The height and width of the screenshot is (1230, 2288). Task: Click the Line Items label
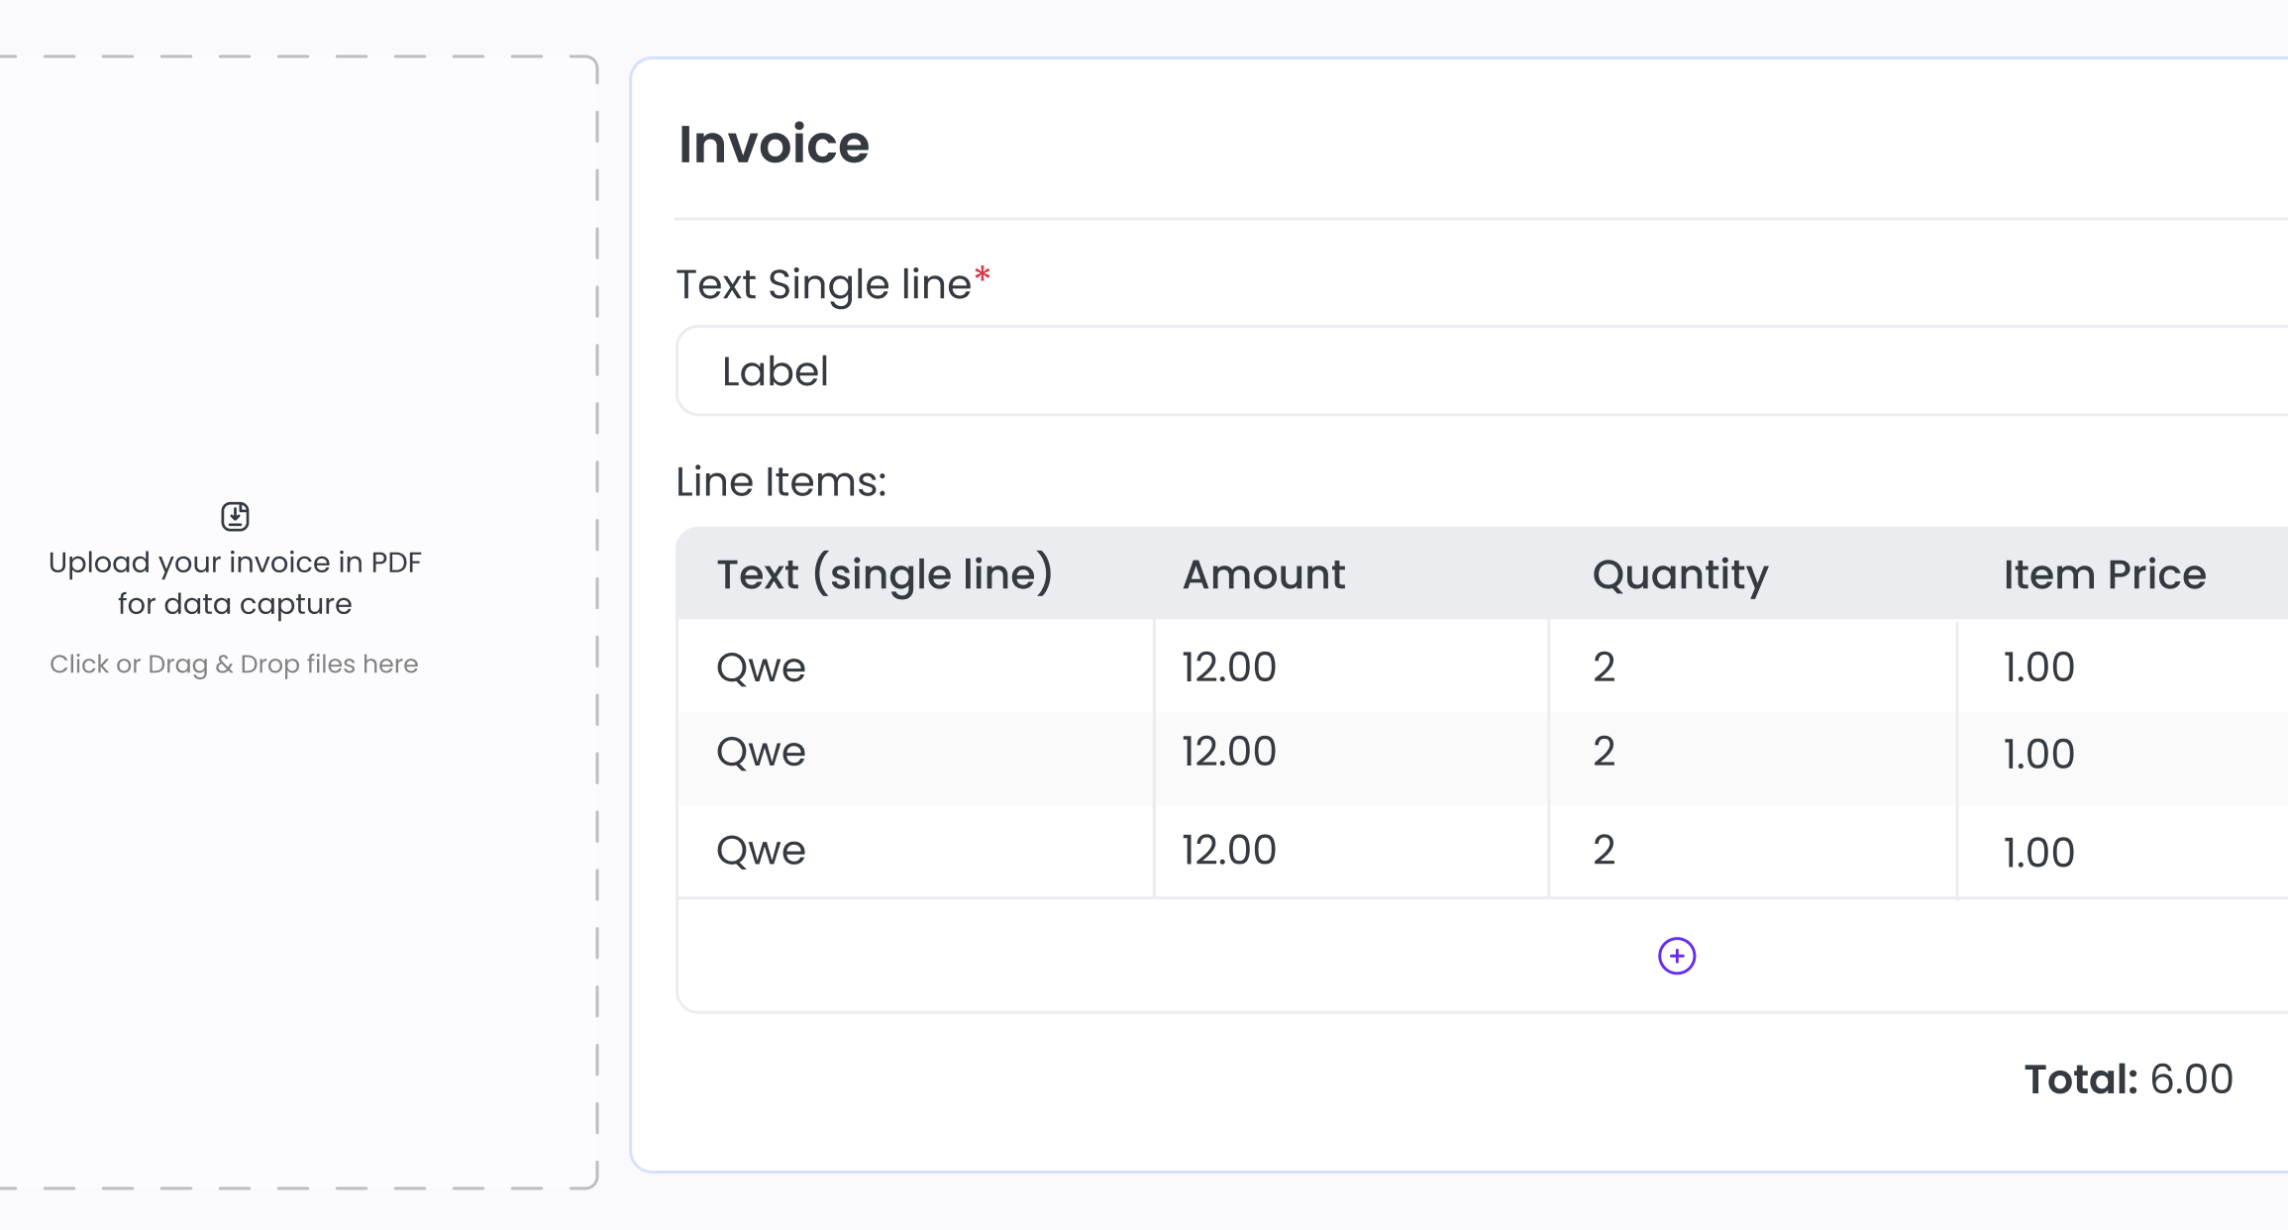click(x=781, y=482)
